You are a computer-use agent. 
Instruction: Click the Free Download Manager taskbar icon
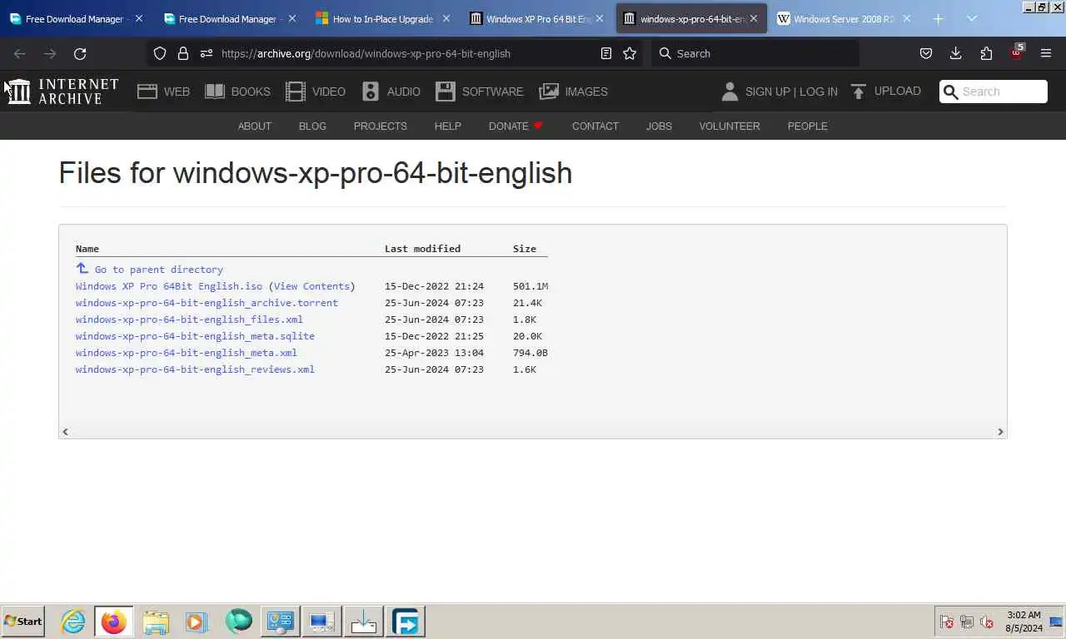pyautogui.click(x=406, y=622)
